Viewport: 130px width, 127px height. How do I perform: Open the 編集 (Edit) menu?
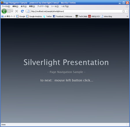15,6
